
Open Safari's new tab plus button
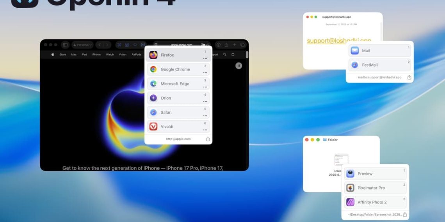pyautogui.click(x=234, y=45)
